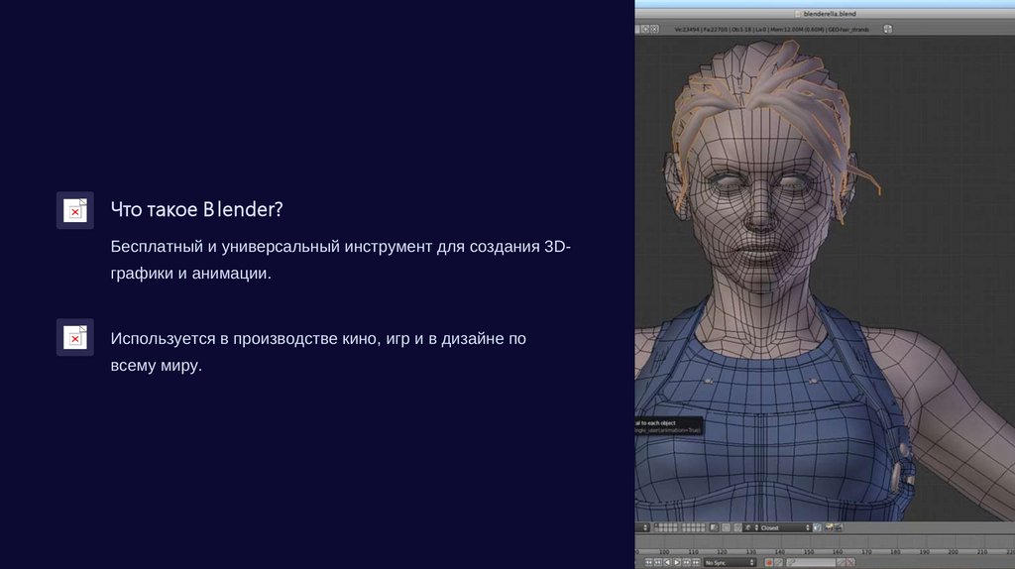Click the OpenGL render image icon

pyautogui.click(x=829, y=527)
